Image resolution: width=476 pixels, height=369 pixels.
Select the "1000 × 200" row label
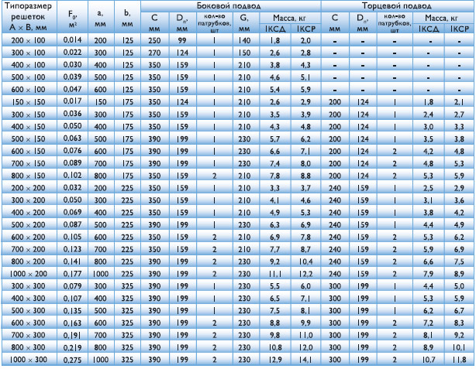coord(28,274)
